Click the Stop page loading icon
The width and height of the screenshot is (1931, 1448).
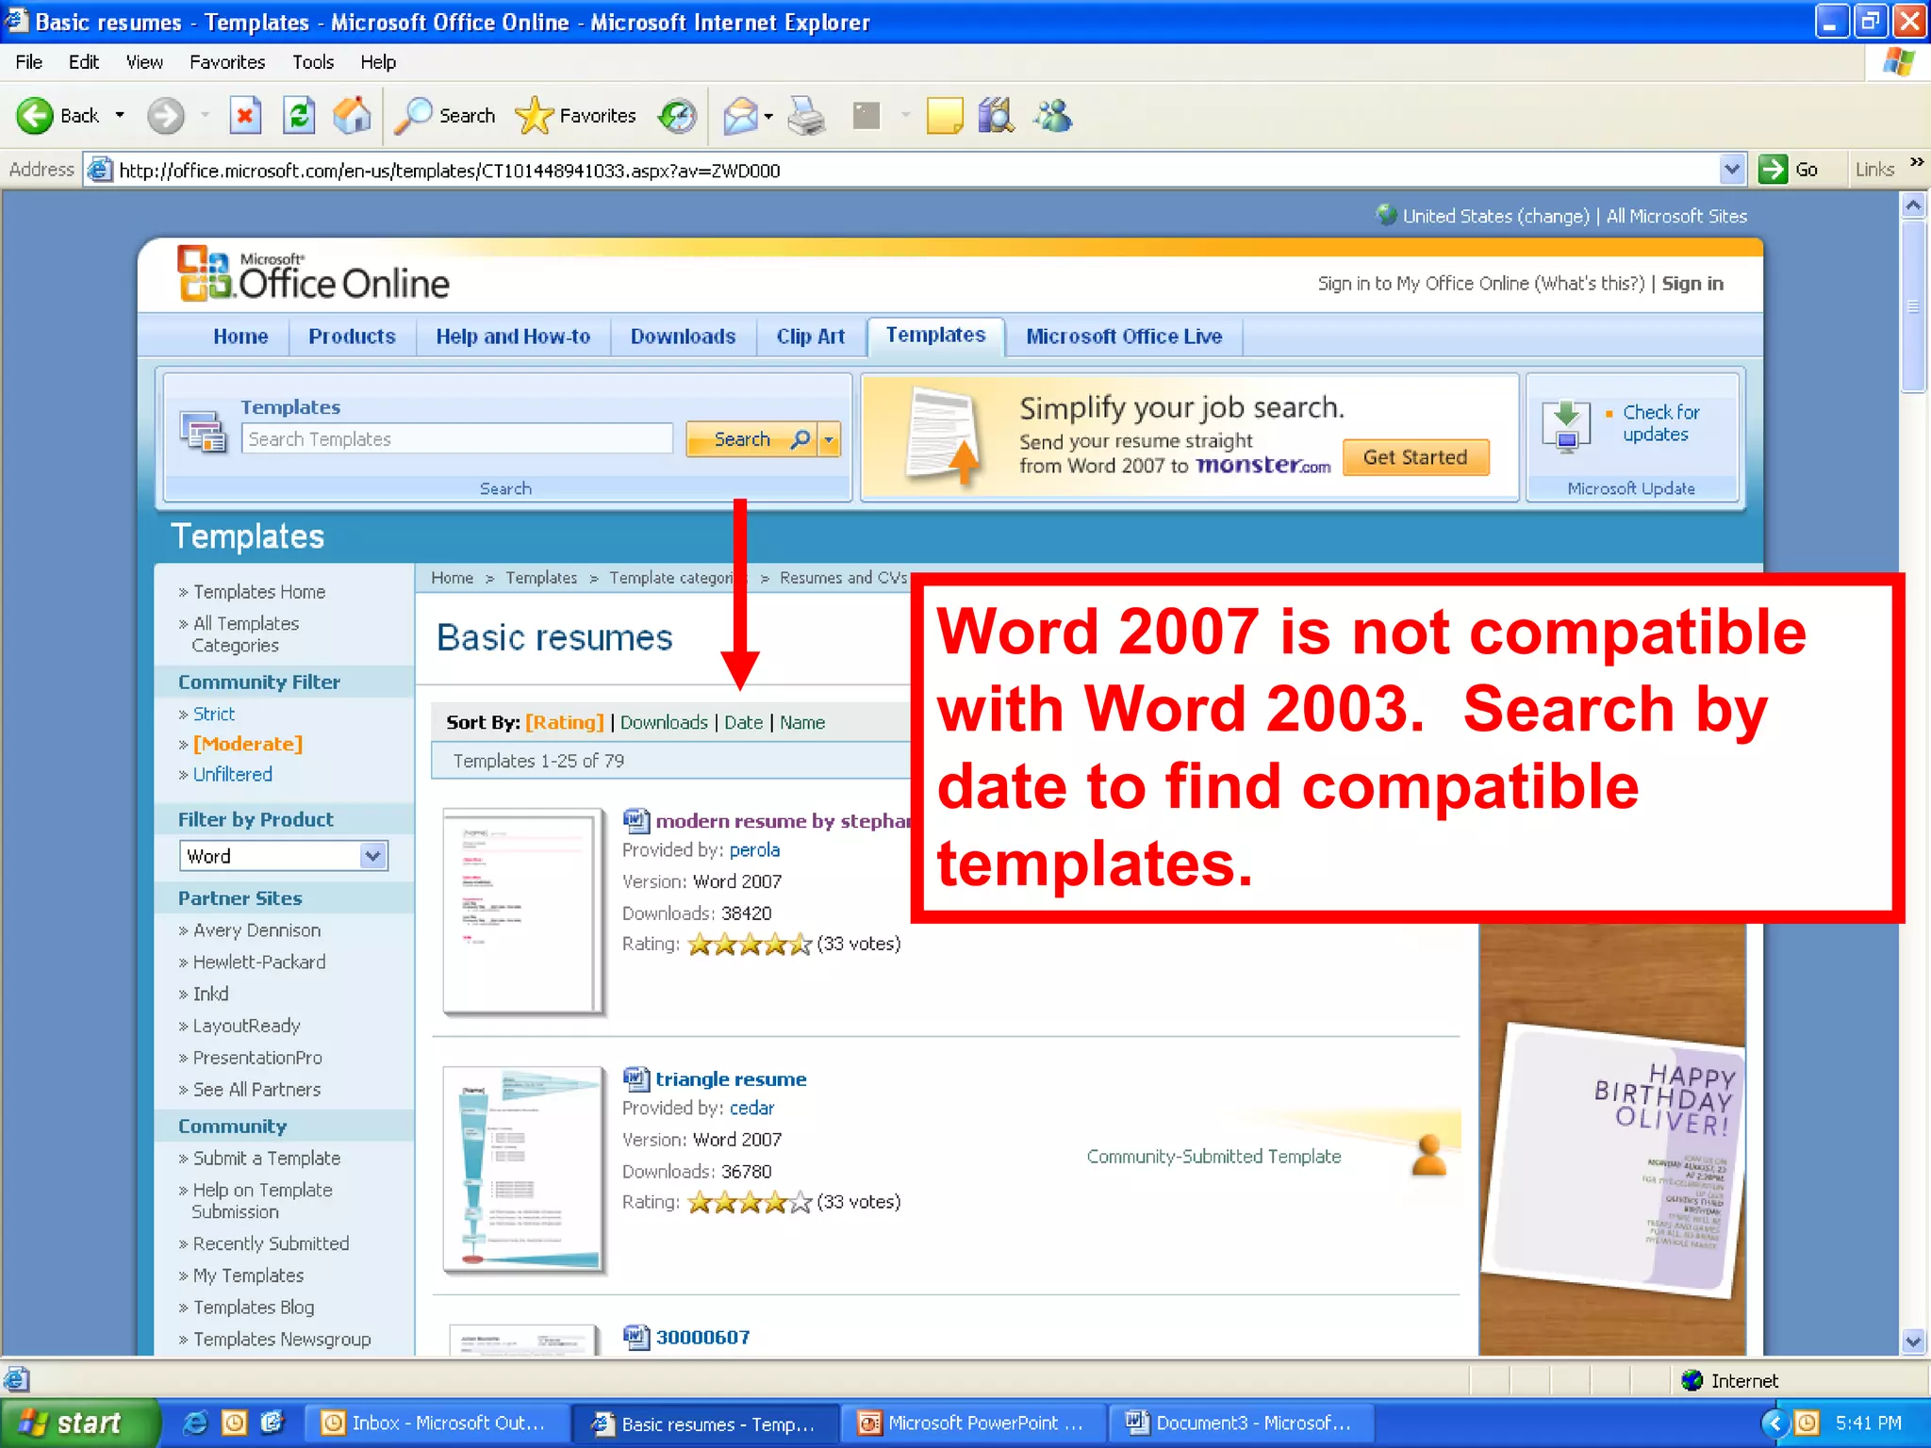coord(245,116)
